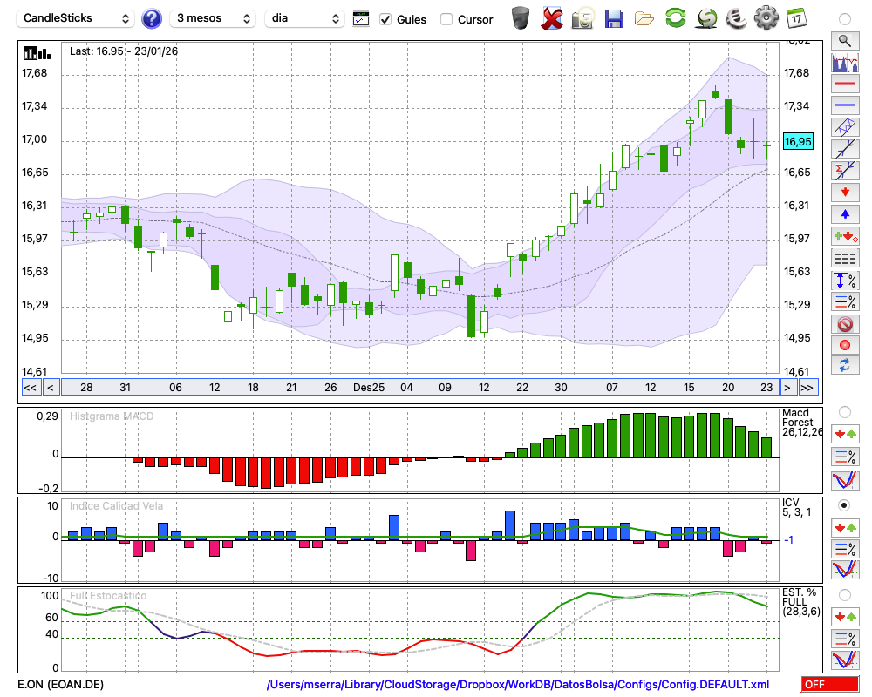Uncheck the Guies checkbox
Screen dimensions: 872x697
tap(385, 19)
